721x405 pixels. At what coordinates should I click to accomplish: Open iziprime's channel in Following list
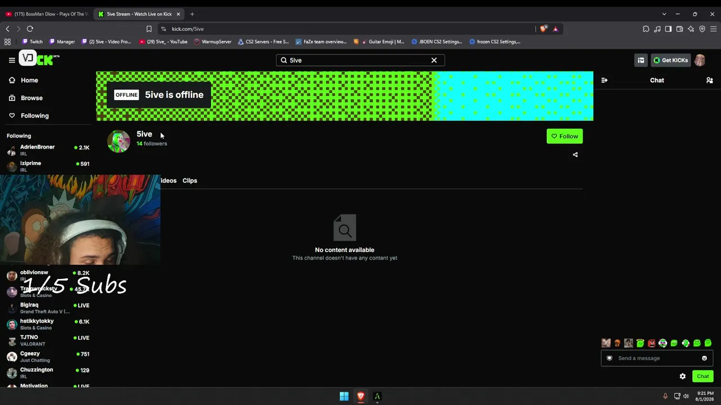(48, 166)
